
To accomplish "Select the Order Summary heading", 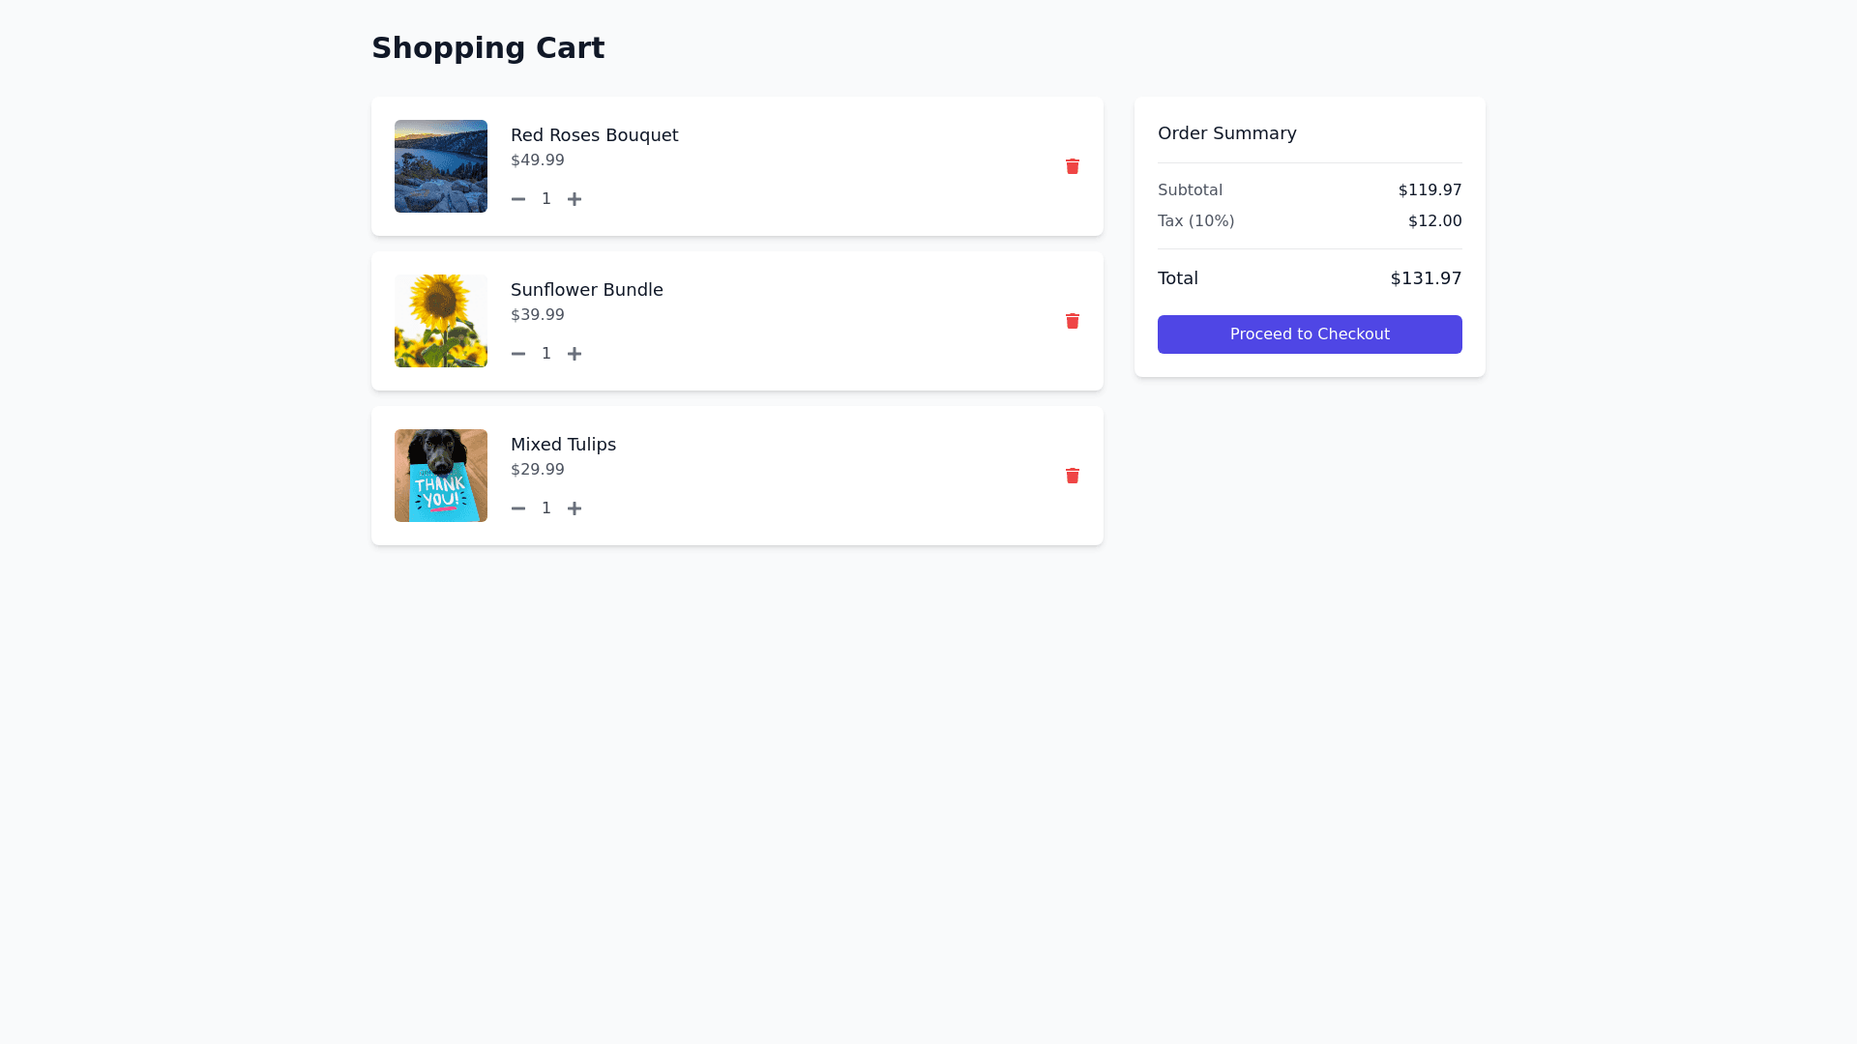I will [1226, 133].
